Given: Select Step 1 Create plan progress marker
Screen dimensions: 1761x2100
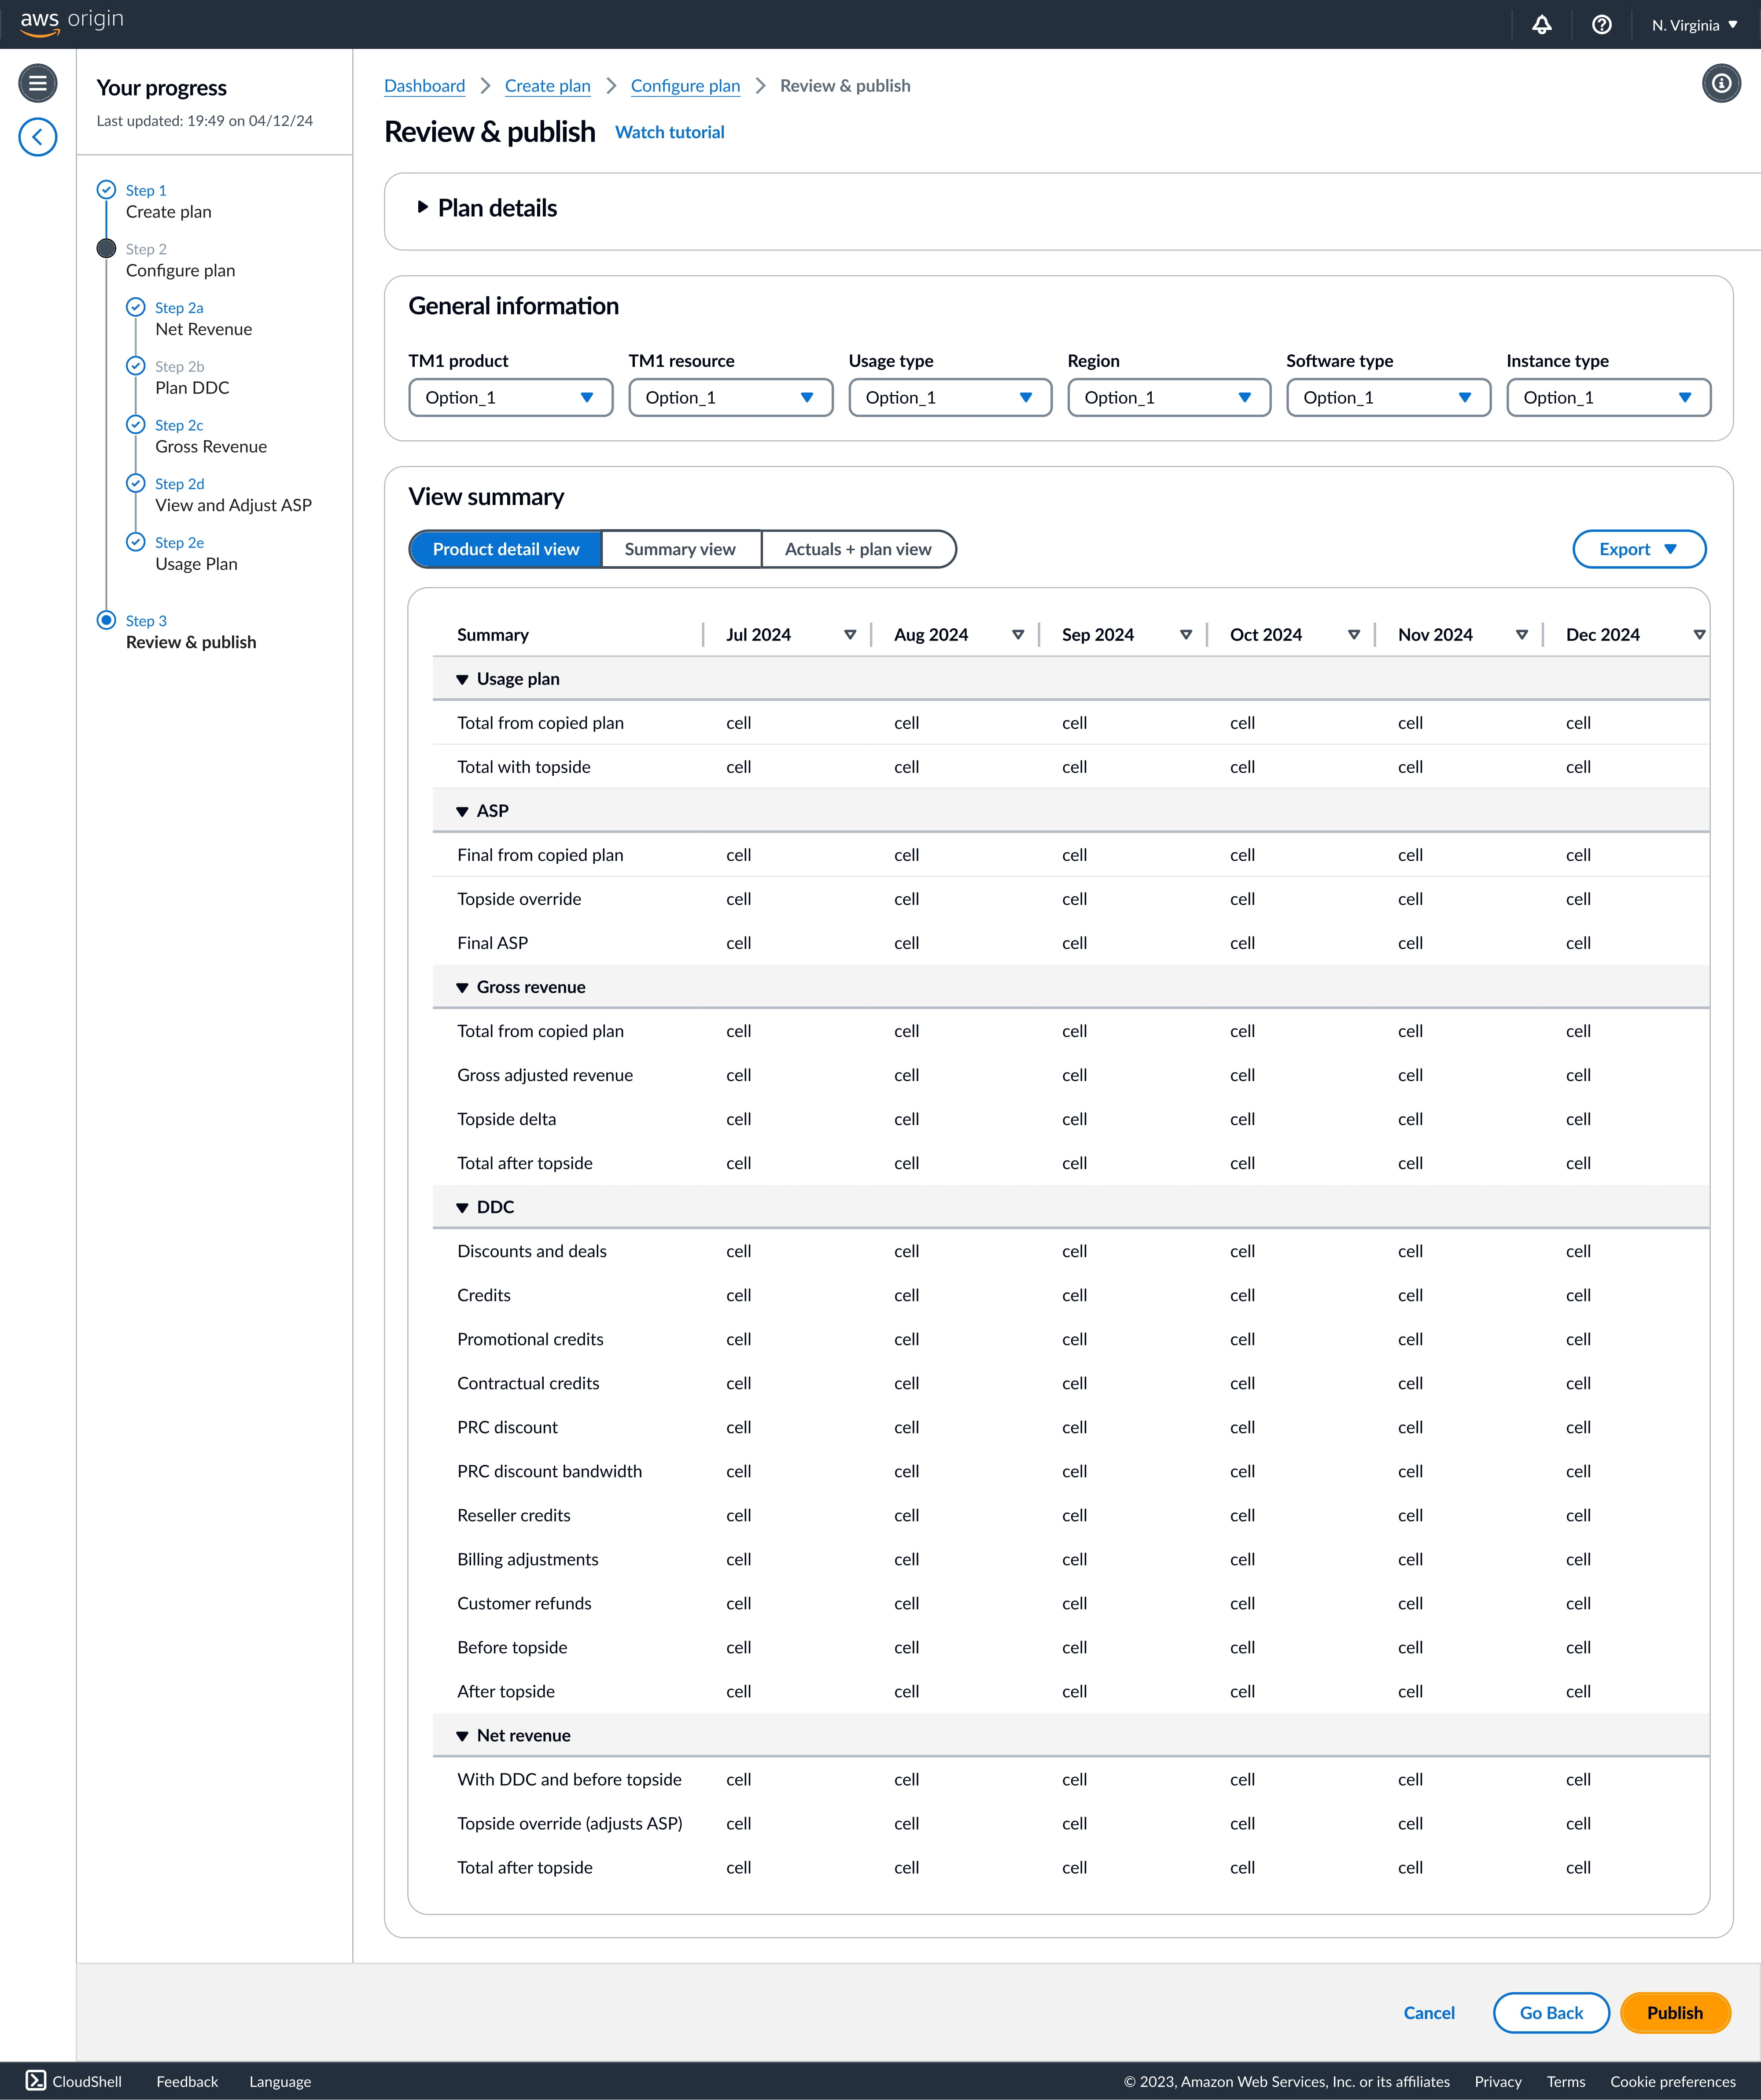Looking at the screenshot, I should click(106, 190).
